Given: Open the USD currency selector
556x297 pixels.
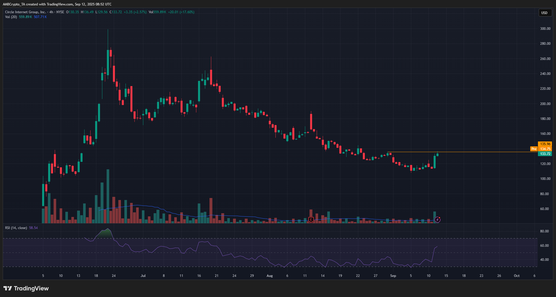Looking at the screenshot, I should pos(544,13).
